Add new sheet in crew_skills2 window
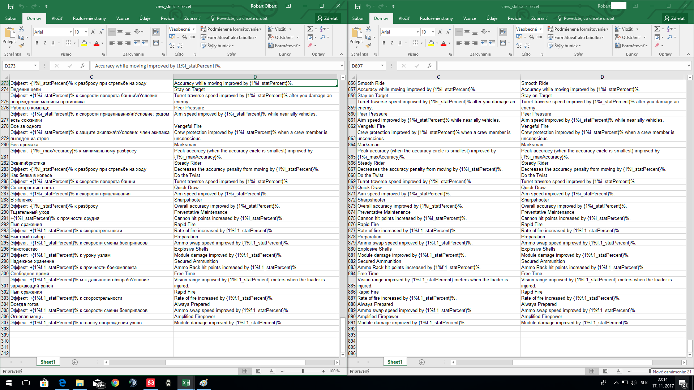Screen dimensions: 694x390 tap(422, 362)
